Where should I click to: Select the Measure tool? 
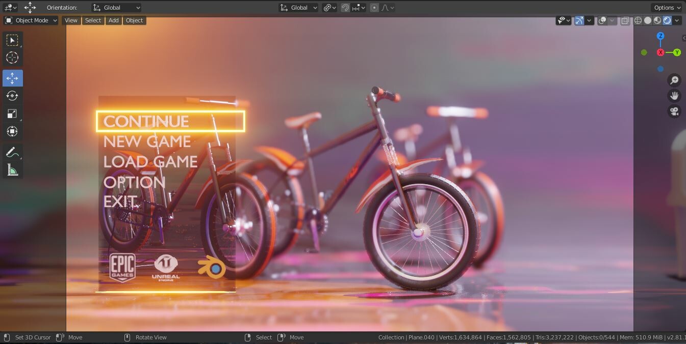[x=12, y=169]
